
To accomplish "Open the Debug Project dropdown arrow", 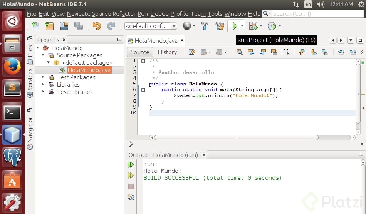I will click(261, 26).
